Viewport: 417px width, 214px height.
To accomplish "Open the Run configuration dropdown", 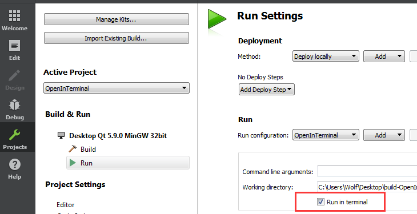I will [x=326, y=135].
